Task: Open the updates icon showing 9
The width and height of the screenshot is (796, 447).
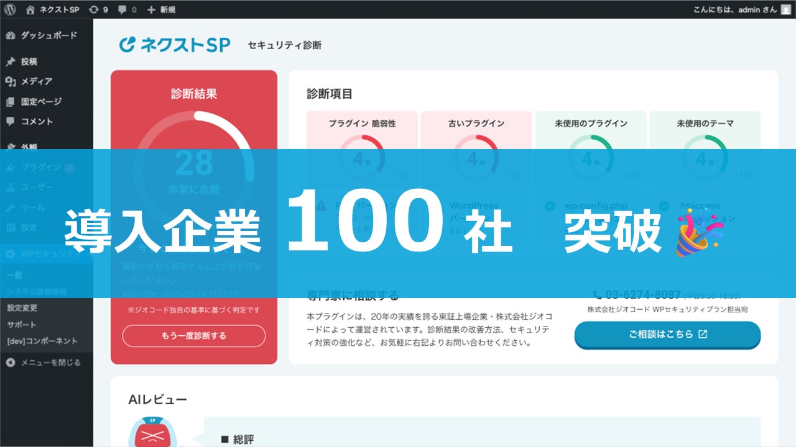Action: pos(98,9)
